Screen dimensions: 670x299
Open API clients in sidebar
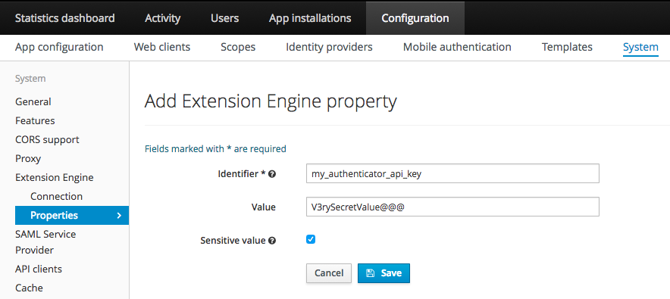pos(39,269)
